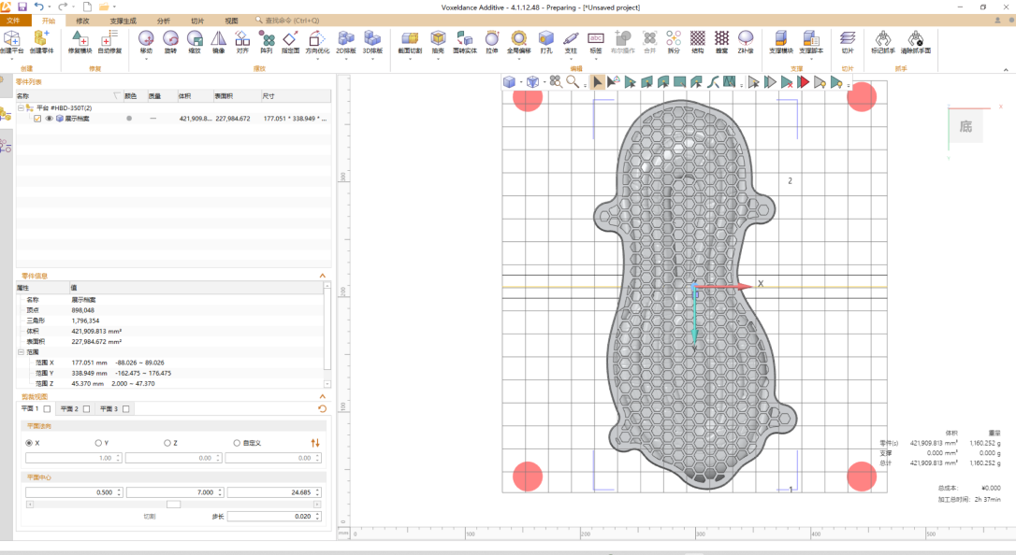This screenshot has height=555, width=1016.
Task: Select the Y plane direction radio button
Action: tap(98, 443)
